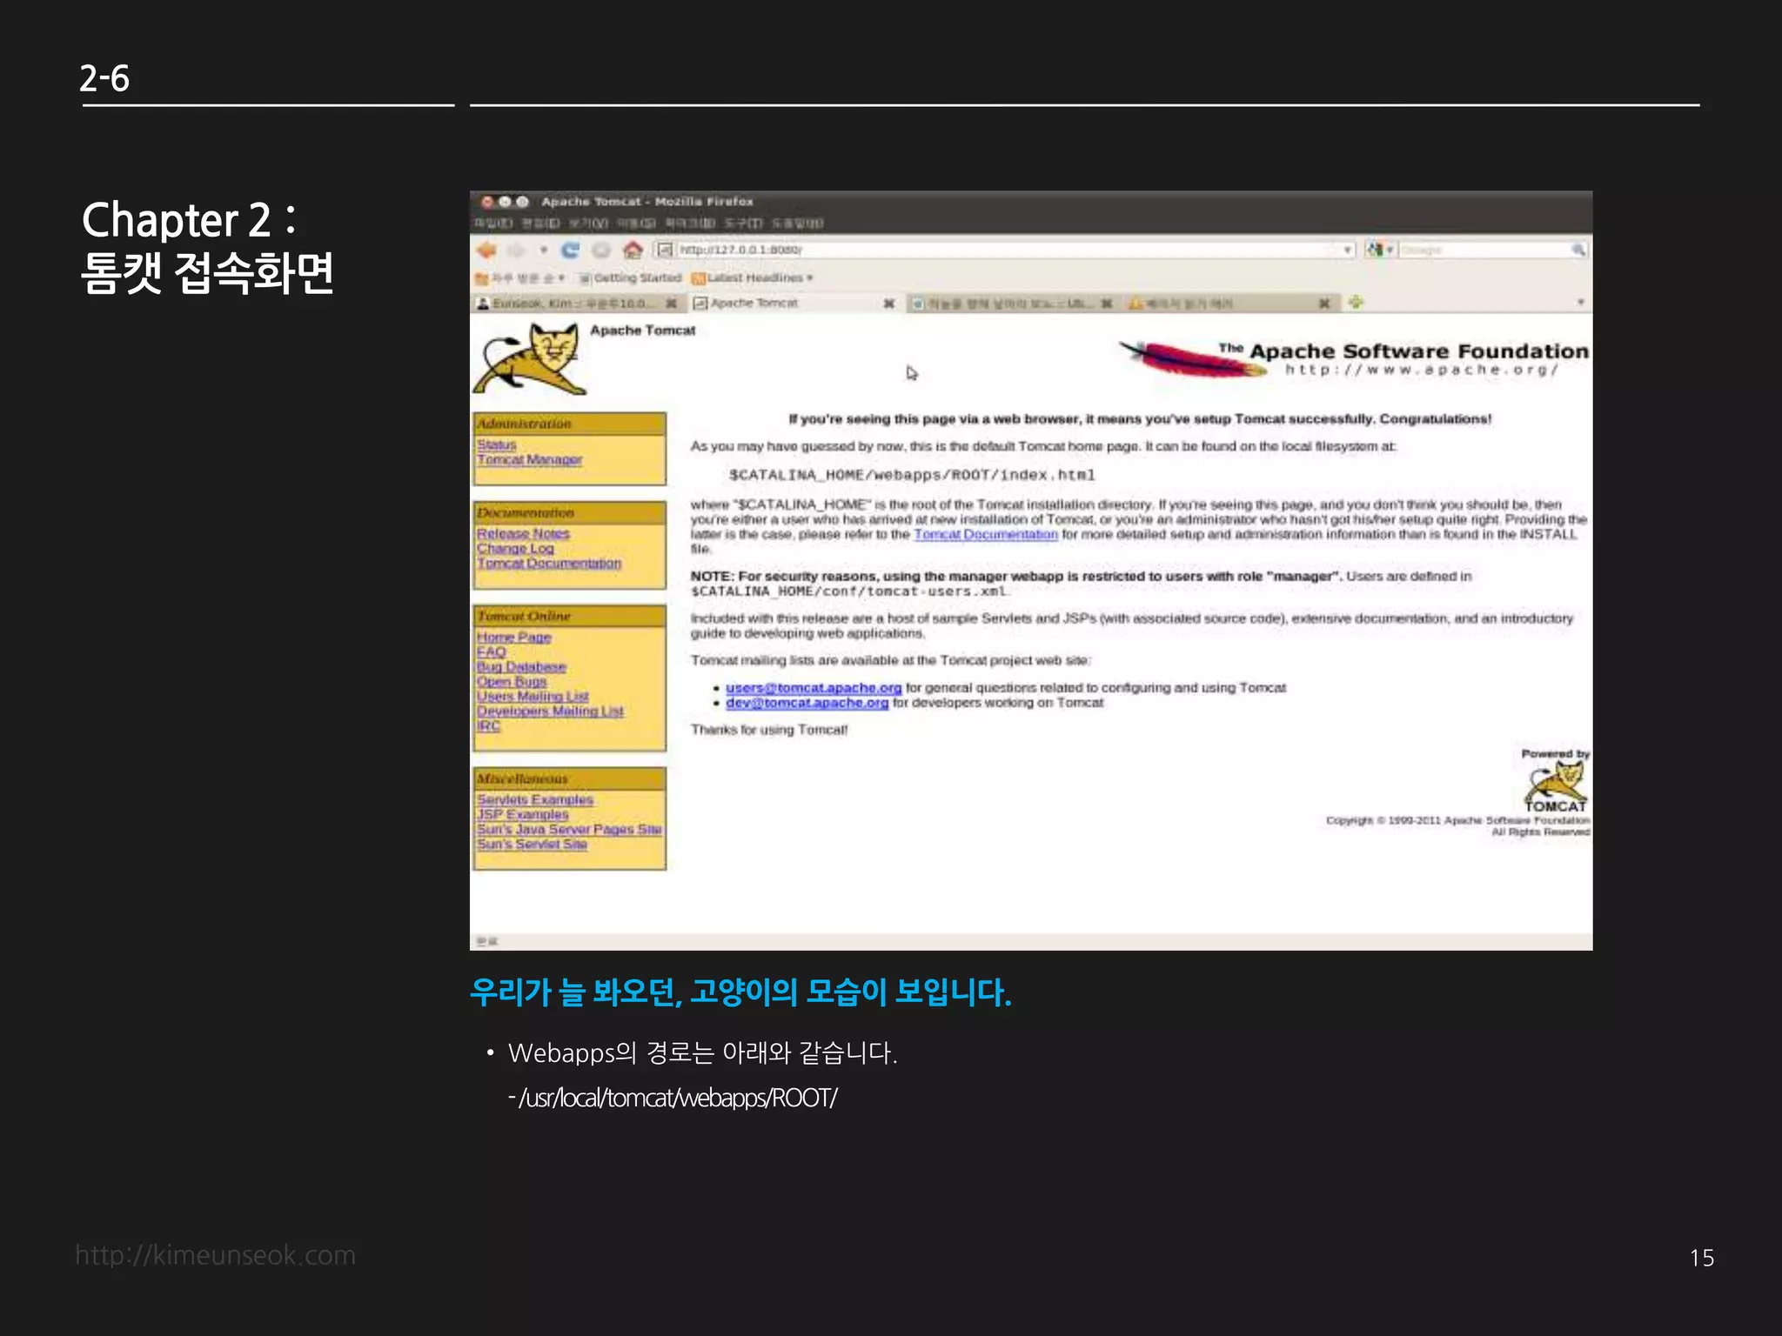Open the View (보기) menu
The width and height of the screenshot is (1782, 1336).
point(588,224)
